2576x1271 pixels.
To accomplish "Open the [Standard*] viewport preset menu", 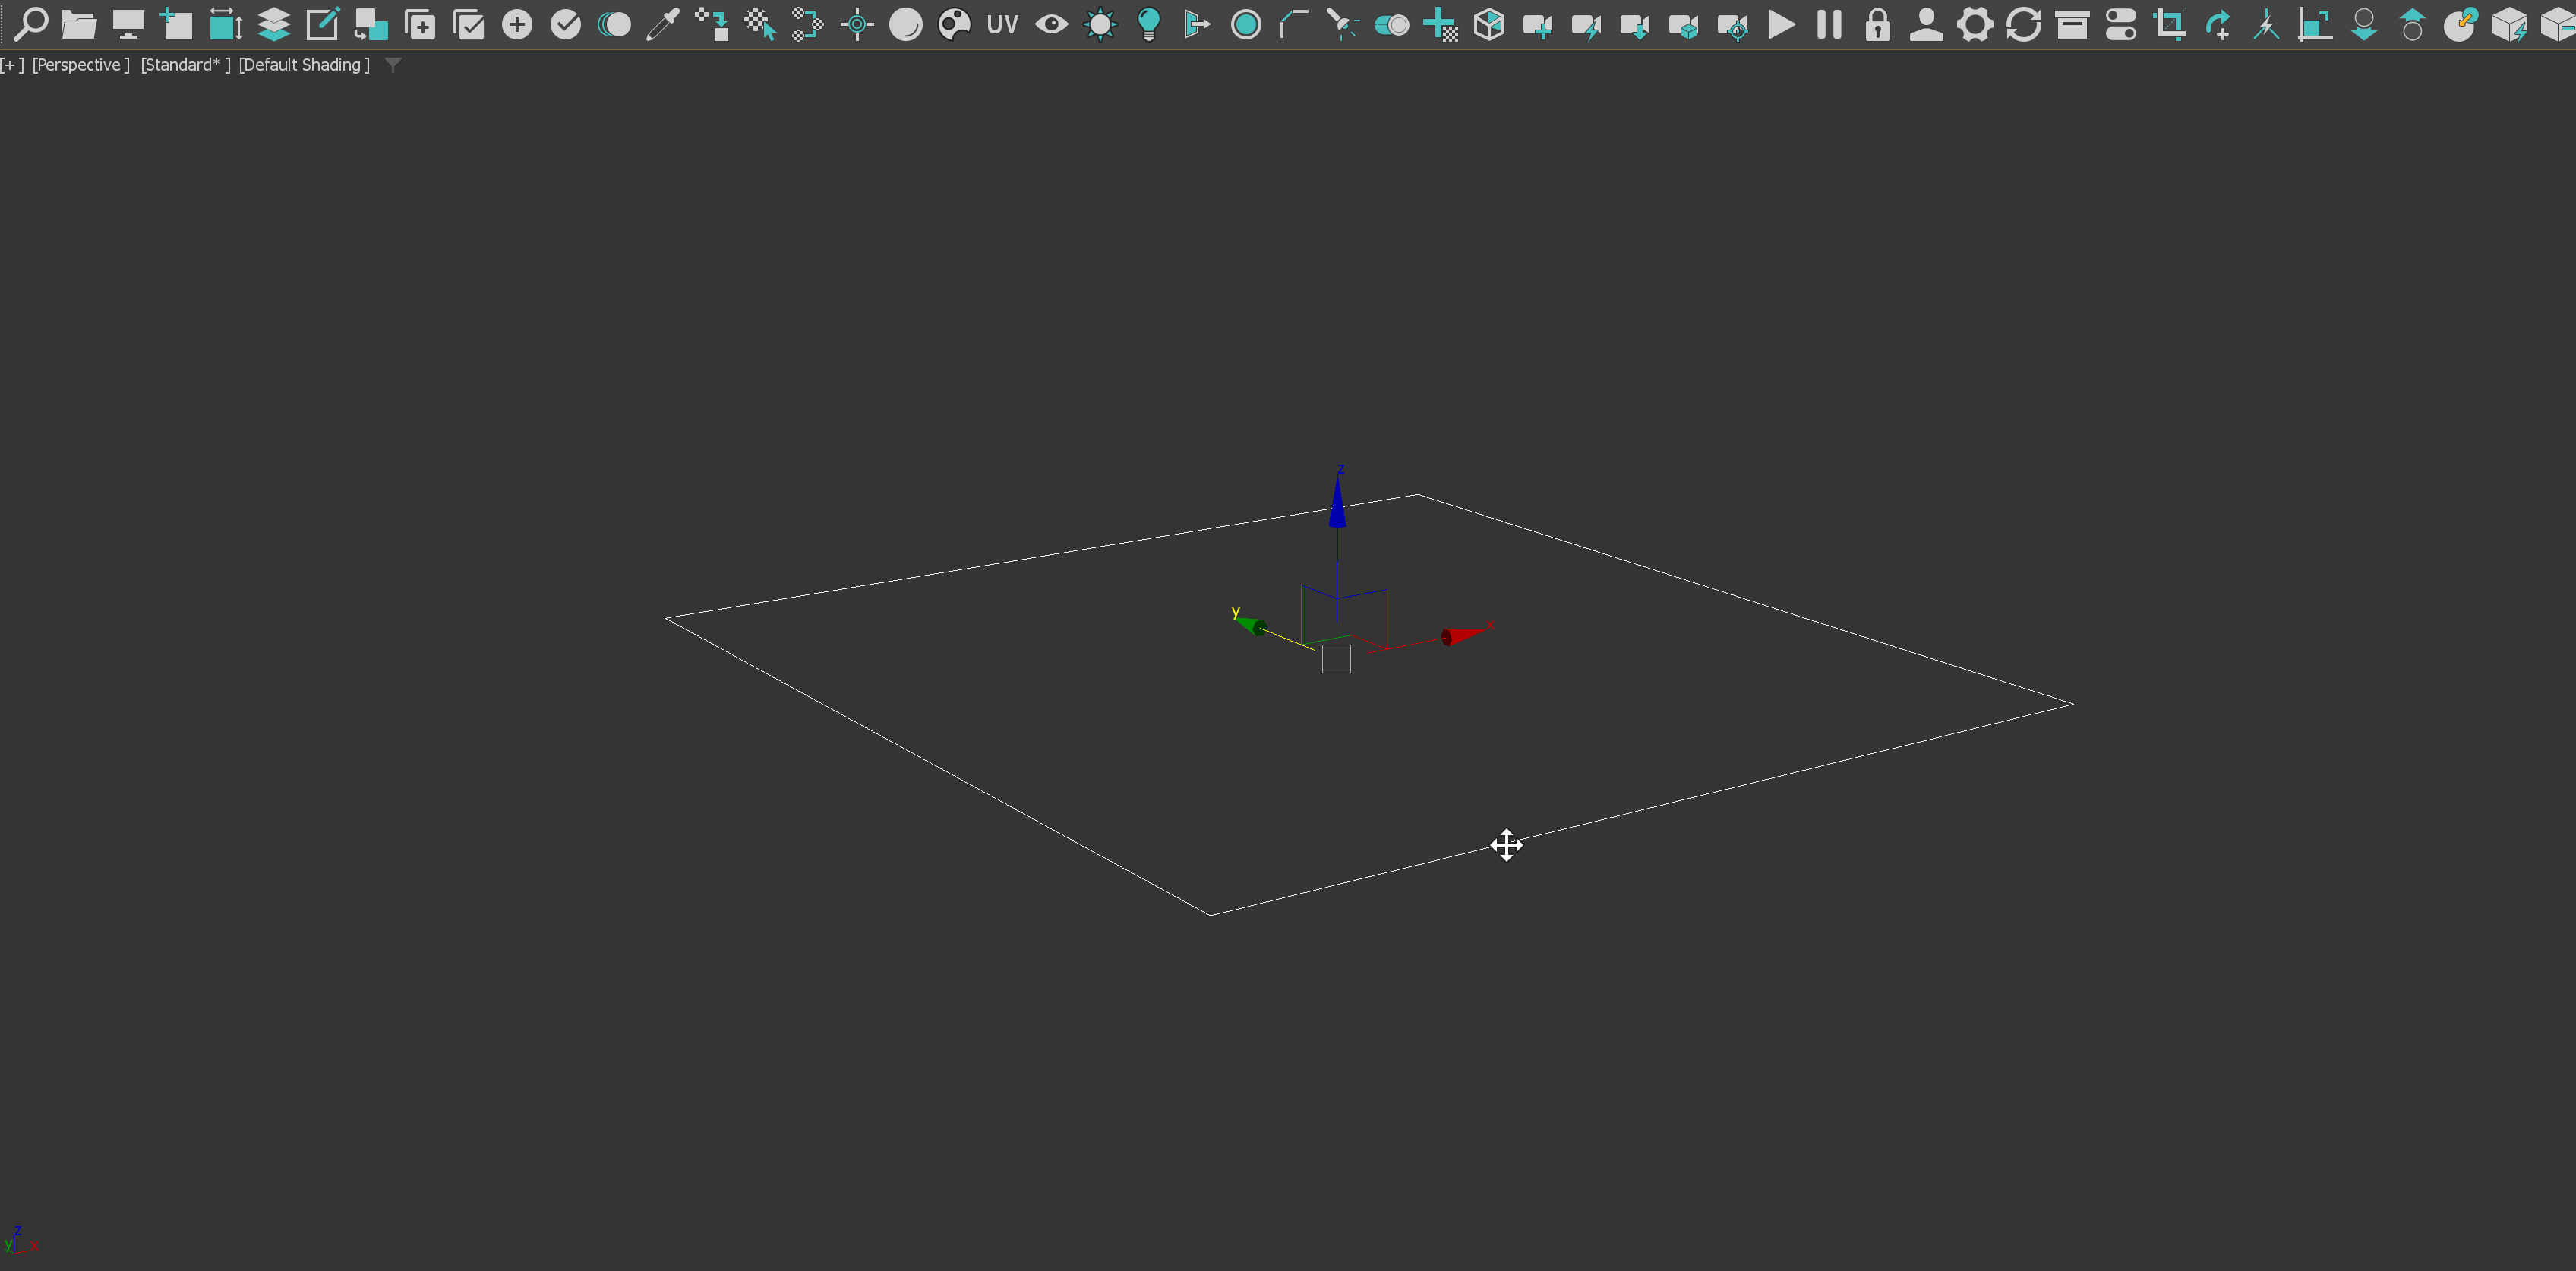I will pyautogui.click(x=185, y=65).
